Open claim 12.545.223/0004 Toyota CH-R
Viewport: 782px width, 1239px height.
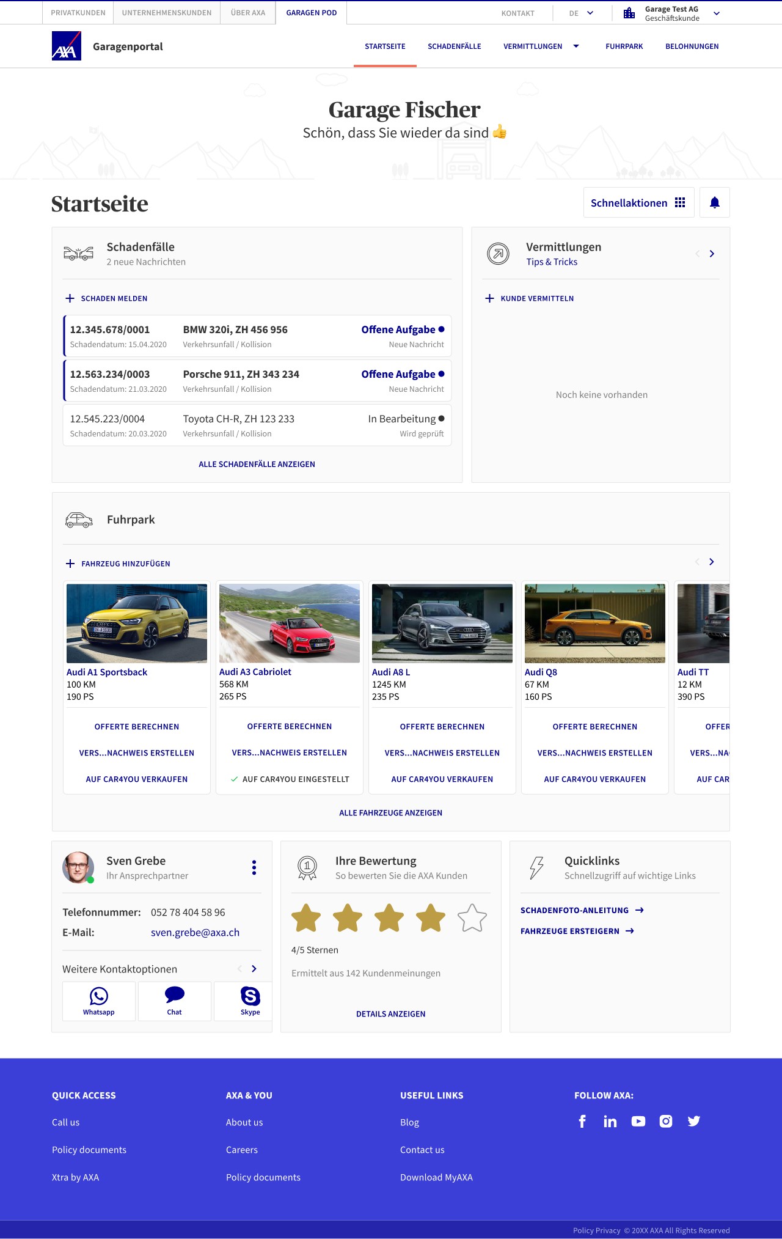click(x=257, y=425)
